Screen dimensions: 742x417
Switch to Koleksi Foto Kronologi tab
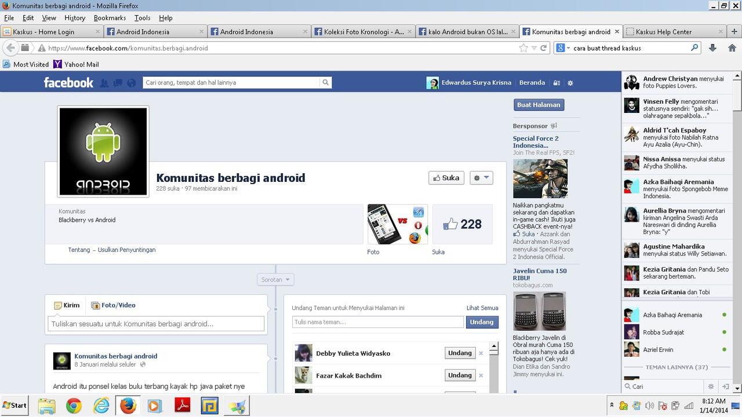coord(363,32)
